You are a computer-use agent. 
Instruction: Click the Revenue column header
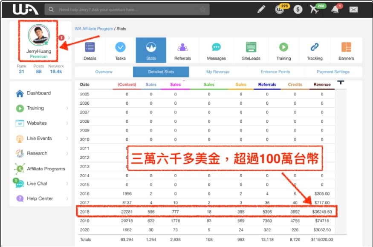click(322, 85)
